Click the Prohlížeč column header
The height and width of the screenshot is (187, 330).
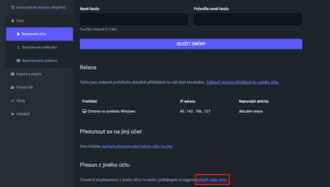tap(89, 101)
